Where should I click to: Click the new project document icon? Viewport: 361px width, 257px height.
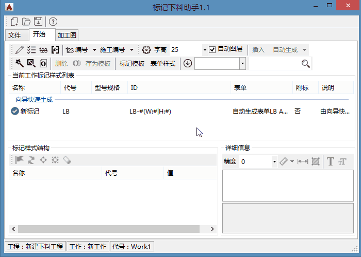tap(14, 22)
